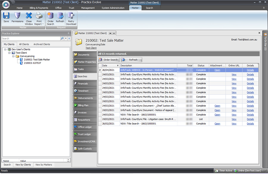Sort by Date column arrow
This screenshot has height=174, width=268.
[x=118, y=66]
